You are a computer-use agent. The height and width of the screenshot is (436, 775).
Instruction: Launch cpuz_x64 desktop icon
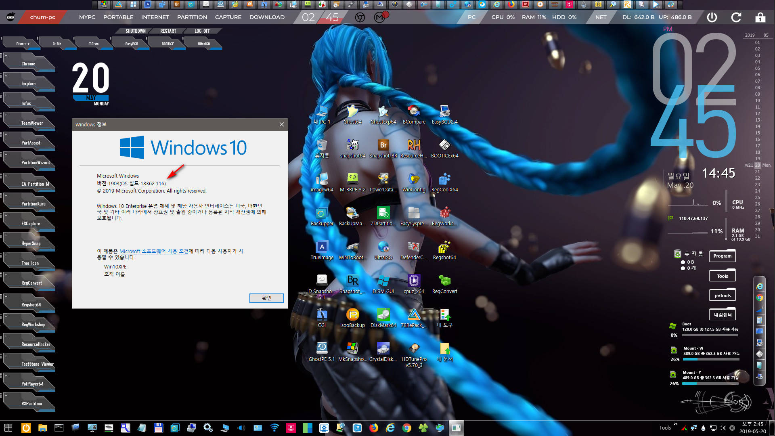point(414,284)
